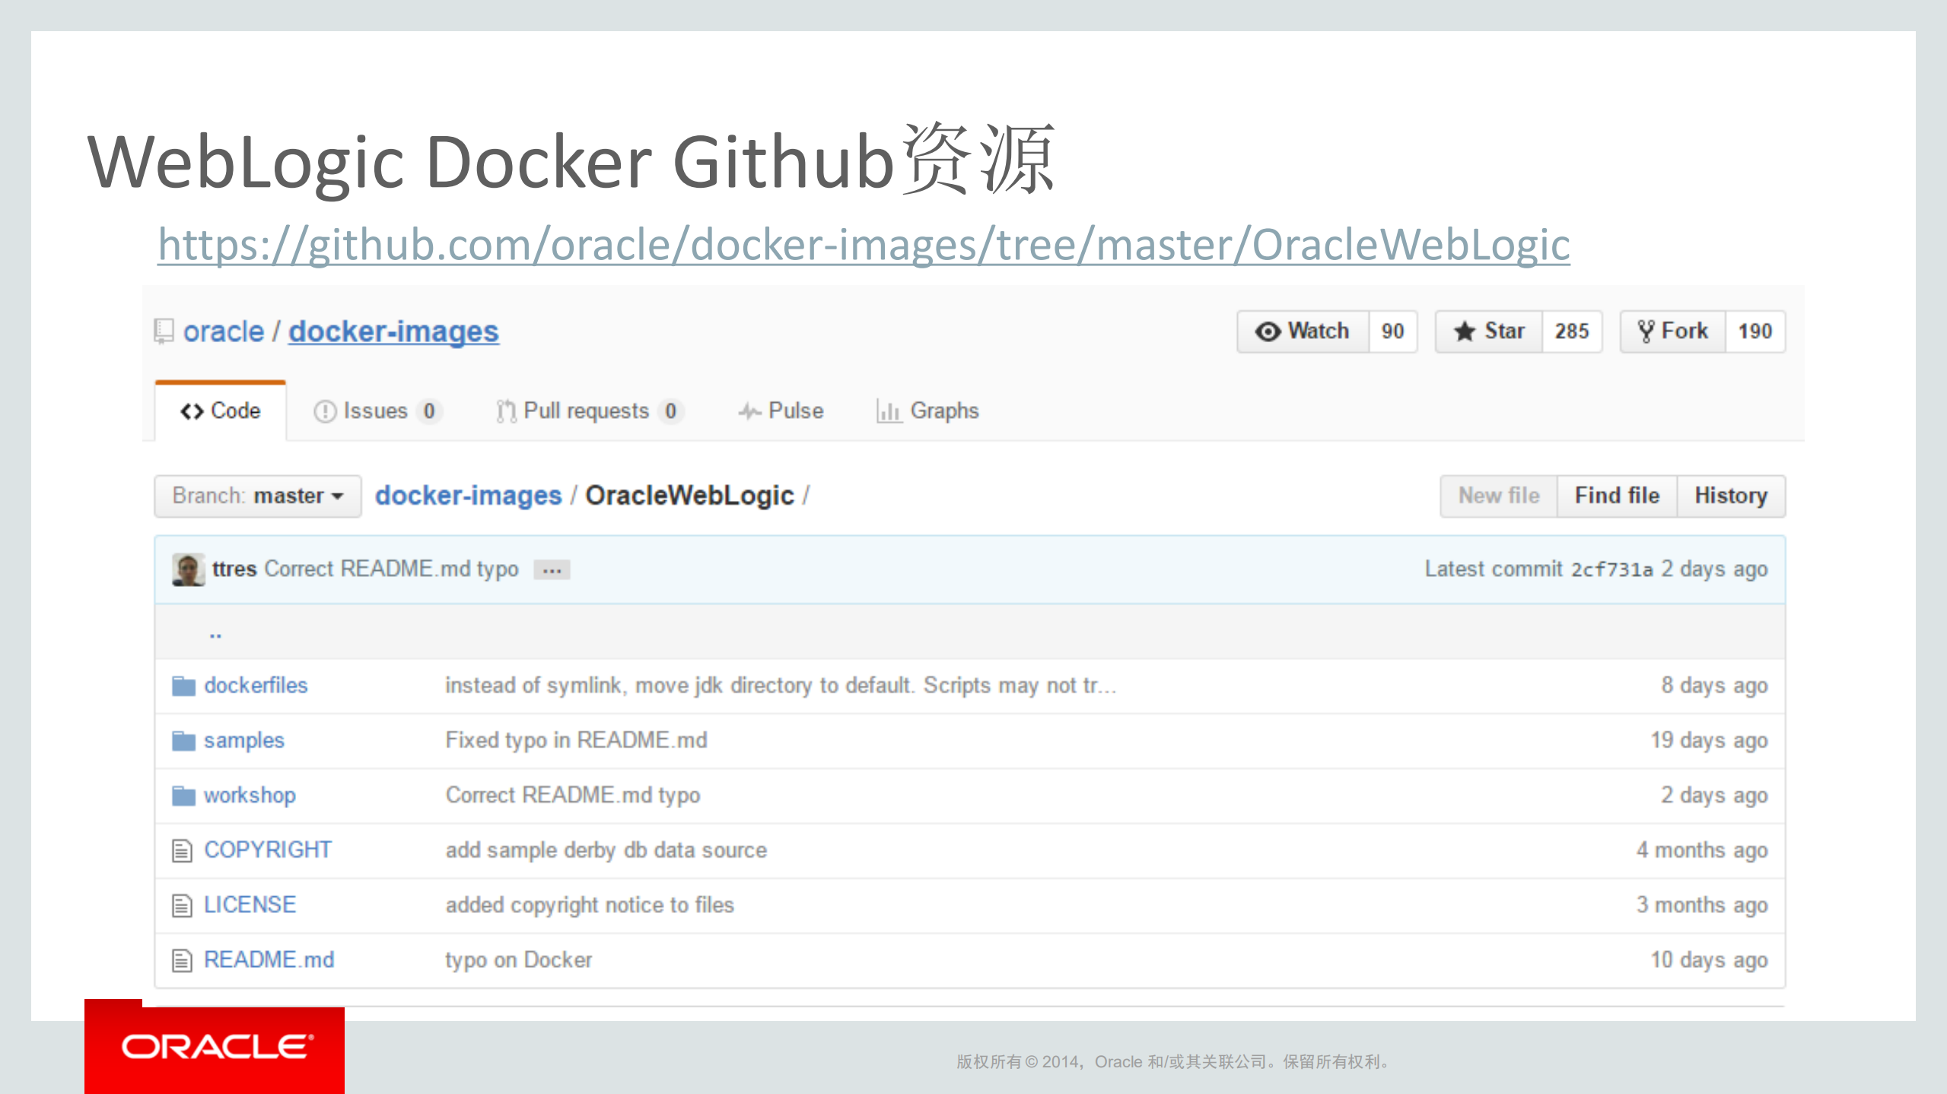Click the file icon beside LICENSE

click(x=182, y=904)
